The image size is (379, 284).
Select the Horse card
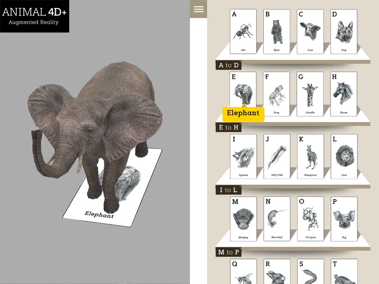(344, 94)
